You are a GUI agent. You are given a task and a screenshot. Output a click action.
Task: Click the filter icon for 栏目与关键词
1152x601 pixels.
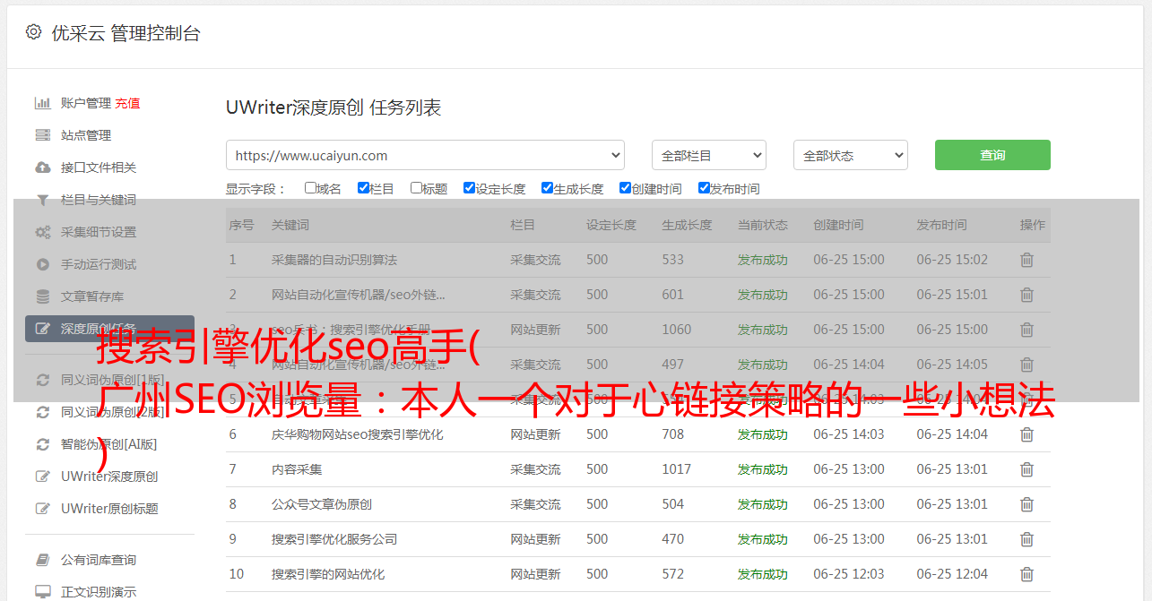click(42, 200)
